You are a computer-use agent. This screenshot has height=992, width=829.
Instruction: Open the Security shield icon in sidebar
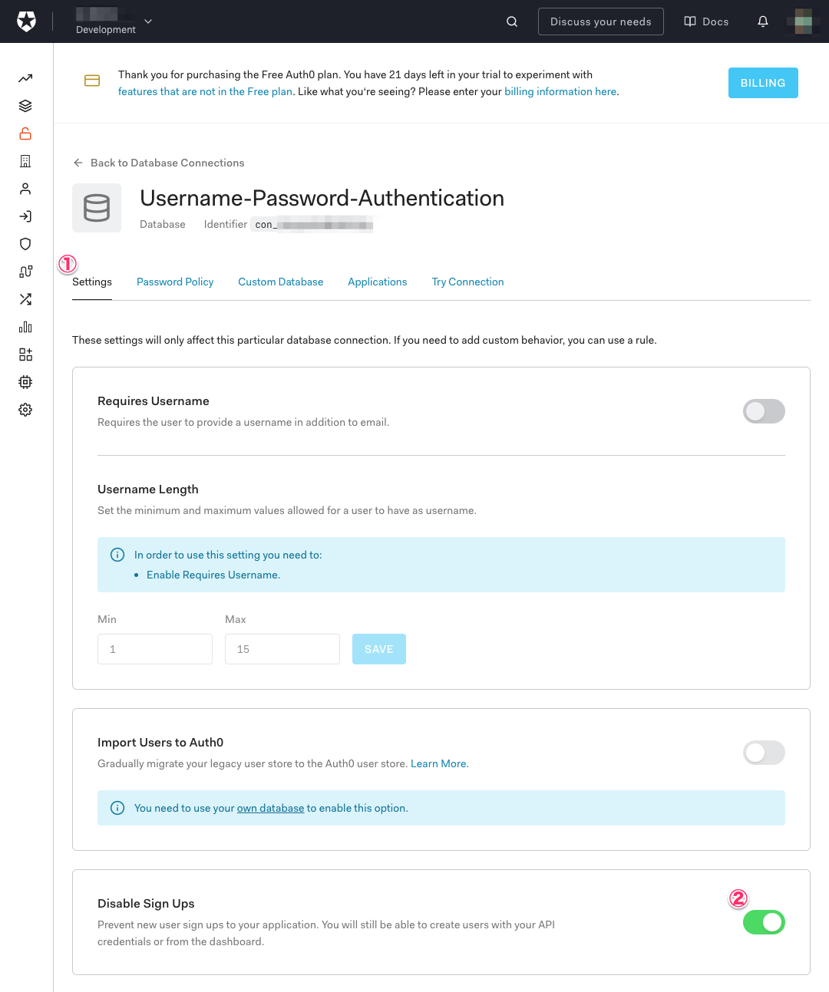pos(25,244)
